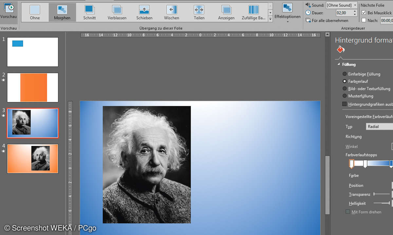
Task: Click the Position label
Action: pos(356,185)
